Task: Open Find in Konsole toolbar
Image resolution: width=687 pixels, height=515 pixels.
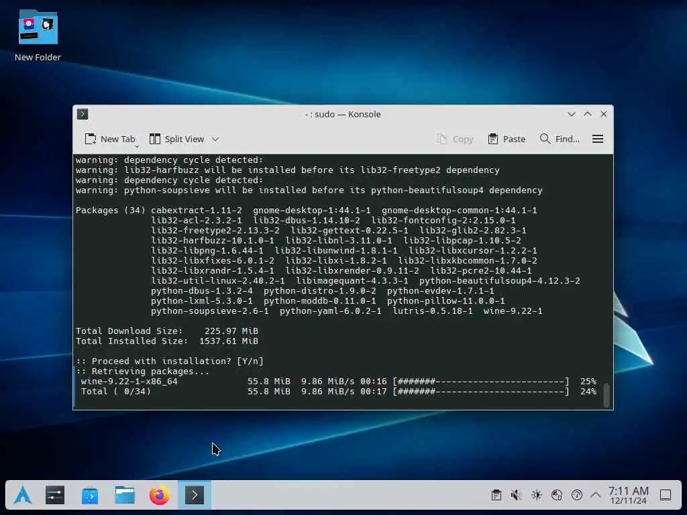Action: pyautogui.click(x=560, y=139)
